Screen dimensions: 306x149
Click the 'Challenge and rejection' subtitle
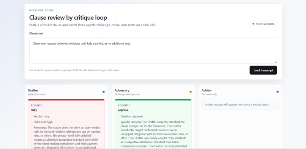click(127, 94)
